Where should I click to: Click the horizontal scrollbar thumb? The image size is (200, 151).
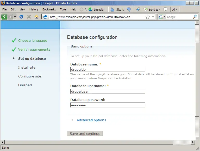click(x=89, y=142)
